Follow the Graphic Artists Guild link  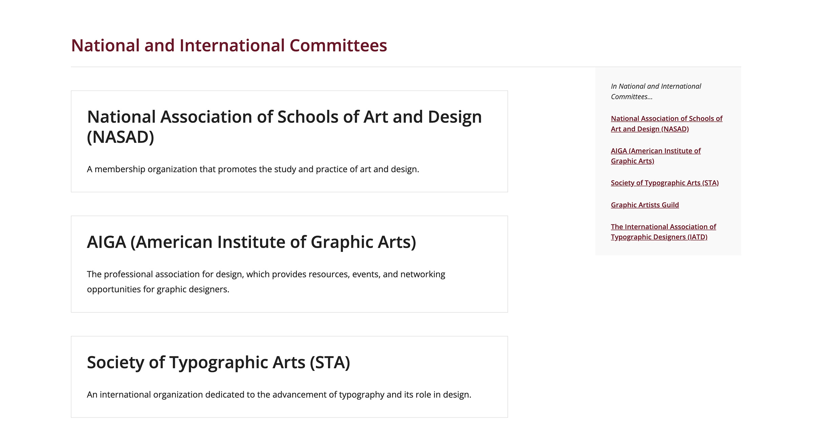(644, 205)
